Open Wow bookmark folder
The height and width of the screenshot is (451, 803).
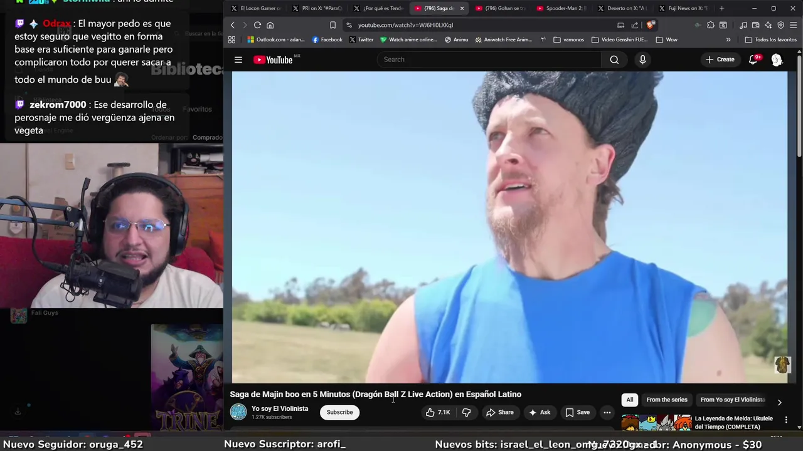tap(666, 39)
